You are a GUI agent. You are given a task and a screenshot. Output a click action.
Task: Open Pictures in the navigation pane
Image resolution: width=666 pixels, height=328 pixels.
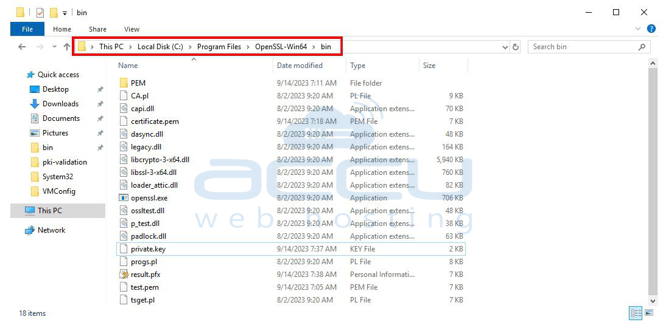click(55, 132)
